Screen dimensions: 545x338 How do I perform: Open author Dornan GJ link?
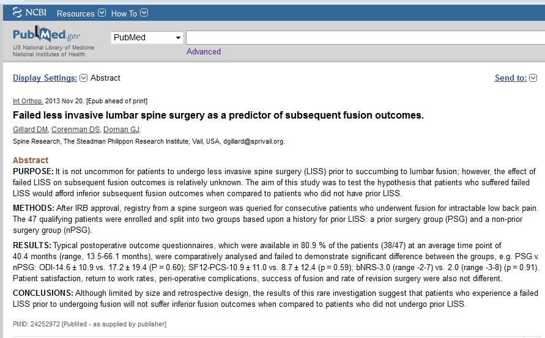(121, 130)
